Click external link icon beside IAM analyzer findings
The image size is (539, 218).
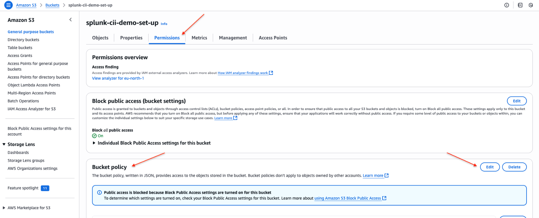coord(271,73)
